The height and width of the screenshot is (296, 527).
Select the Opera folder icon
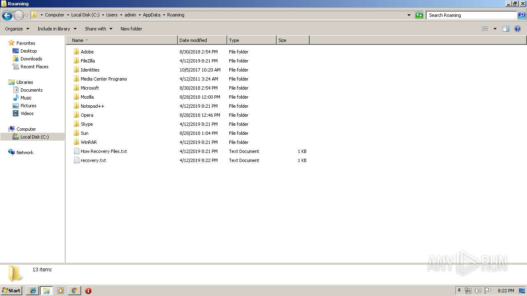[76, 115]
